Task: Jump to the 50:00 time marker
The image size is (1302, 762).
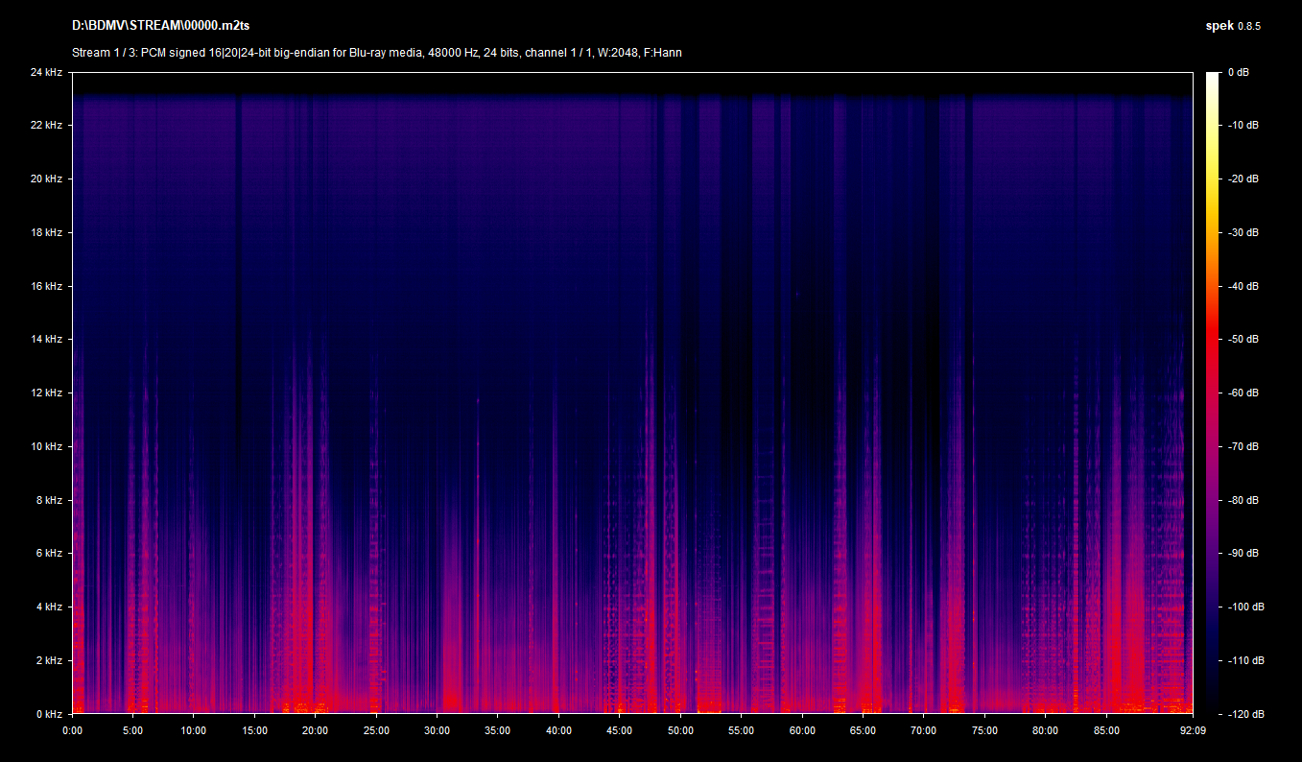Action: click(680, 730)
